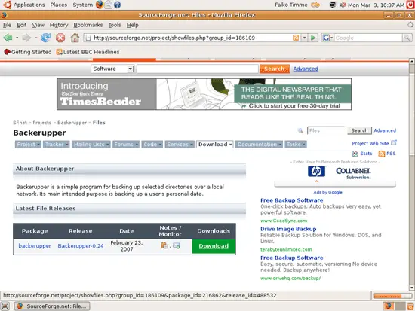Open the Edit menu

21,25
